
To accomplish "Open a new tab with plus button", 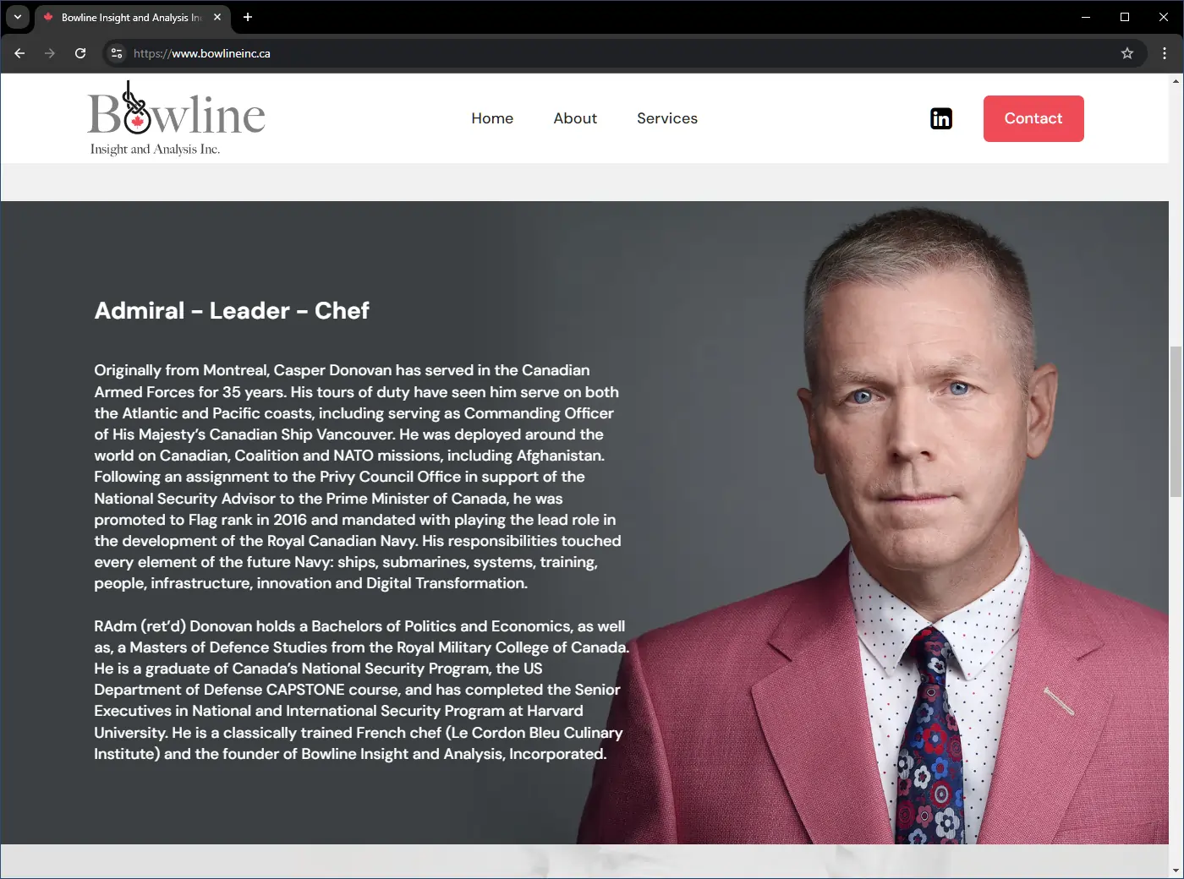I will 248,17.
